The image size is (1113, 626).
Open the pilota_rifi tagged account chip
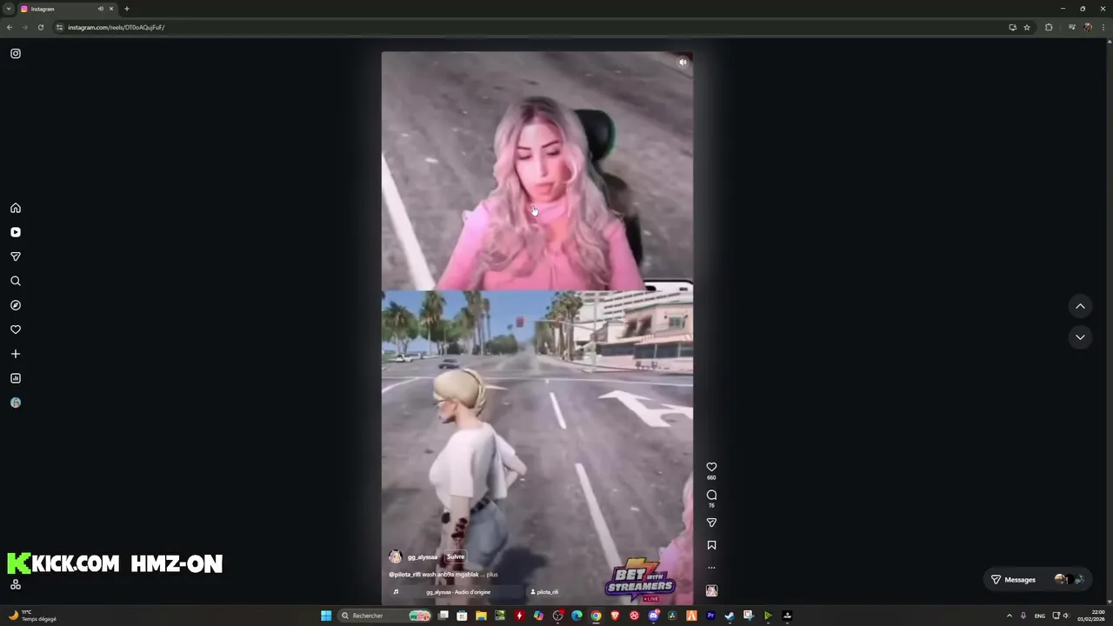tap(544, 592)
